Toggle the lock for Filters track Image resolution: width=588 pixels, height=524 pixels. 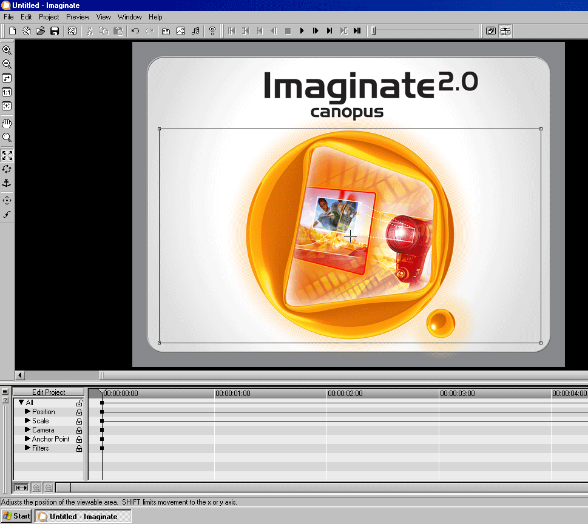pos(79,448)
